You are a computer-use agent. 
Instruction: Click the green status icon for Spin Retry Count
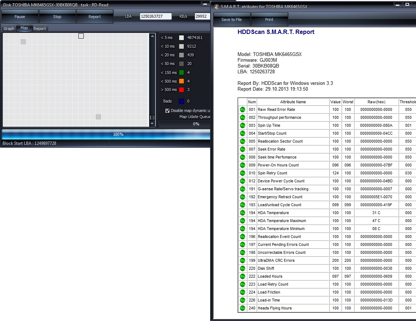(243, 173)
